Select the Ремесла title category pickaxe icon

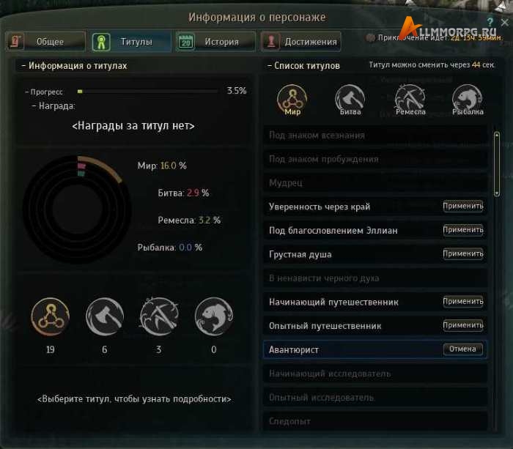tap(409, 98)
